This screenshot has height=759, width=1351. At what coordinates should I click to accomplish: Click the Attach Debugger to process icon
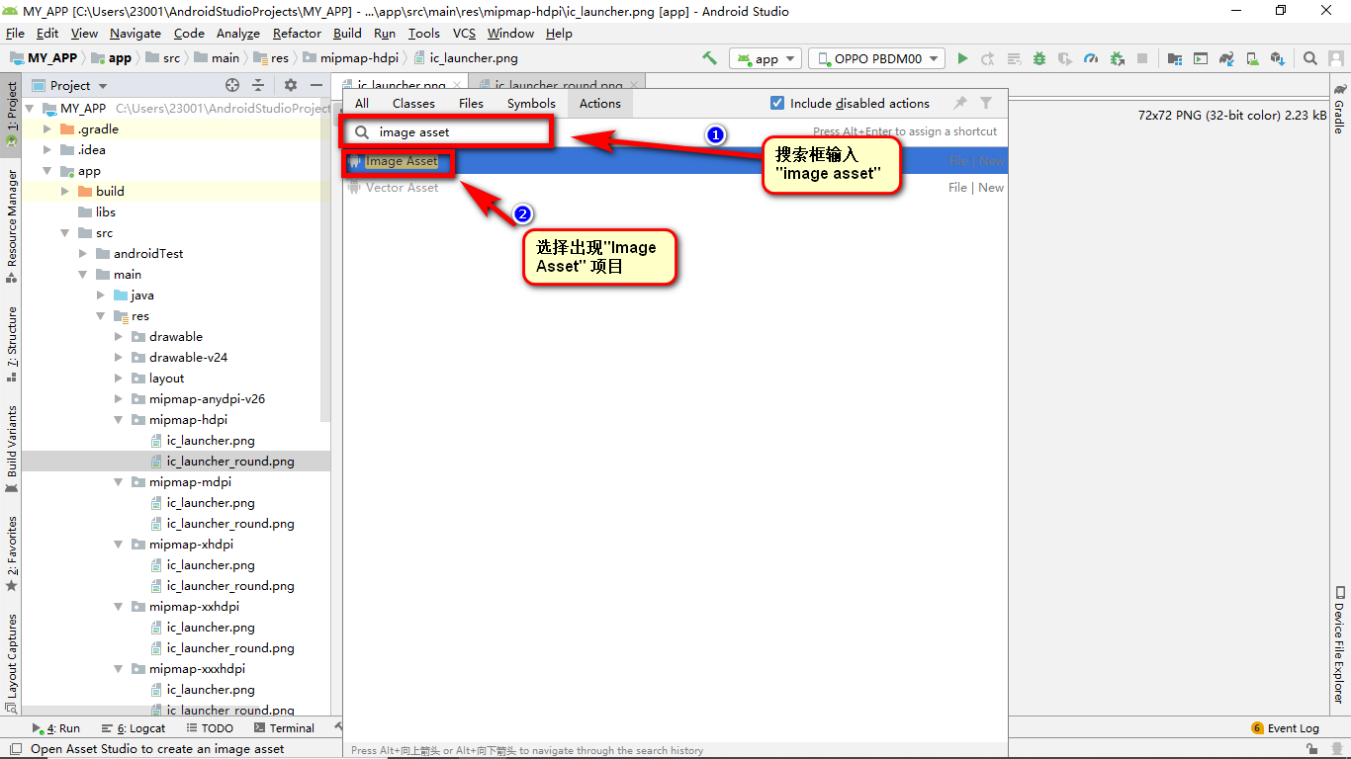pyautogui.click(x=1117, y=58)
